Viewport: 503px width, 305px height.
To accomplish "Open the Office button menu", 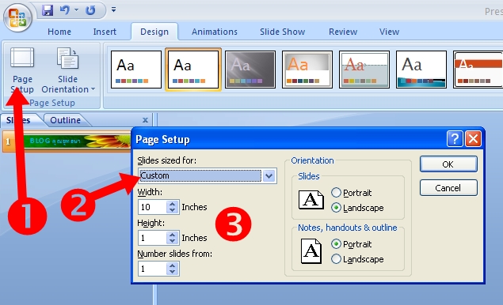I will 17,17.
